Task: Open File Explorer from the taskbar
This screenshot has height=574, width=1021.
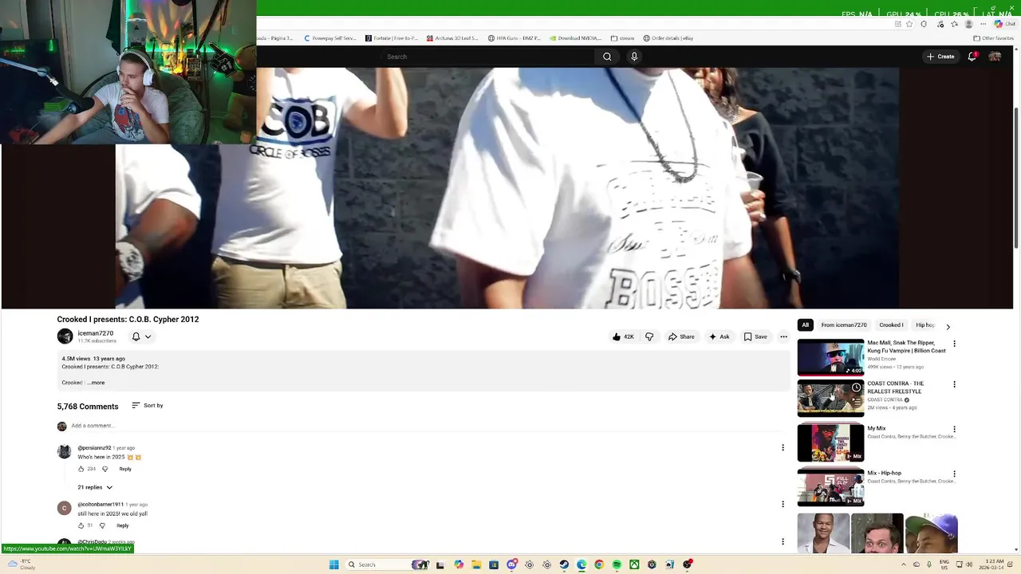Action: pyautogui.click(x=476, y=564)
